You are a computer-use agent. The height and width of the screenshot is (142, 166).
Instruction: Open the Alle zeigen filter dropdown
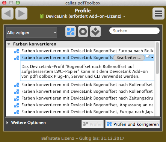pyautogui.click(x=32, y=32)
